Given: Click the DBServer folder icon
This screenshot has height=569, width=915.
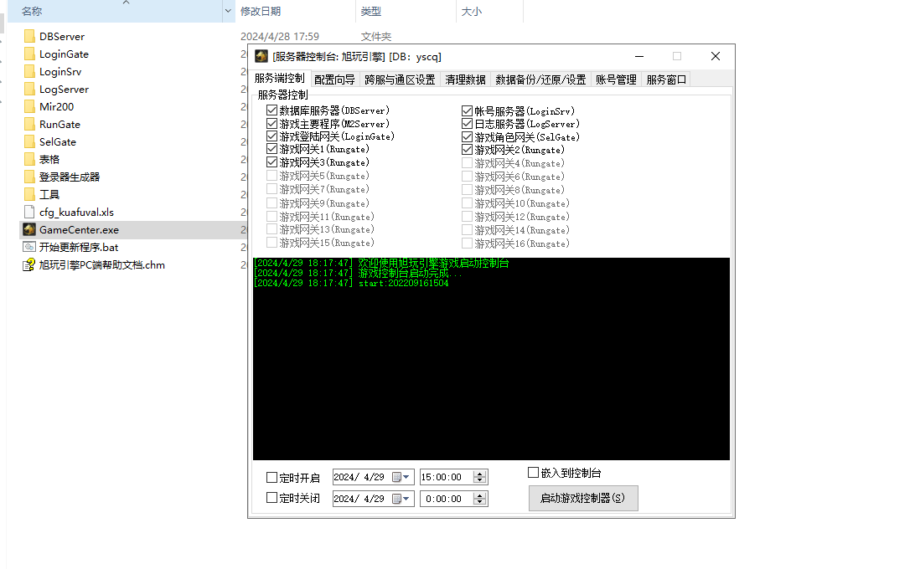Looking at the screenshot, I should point(29,37).
